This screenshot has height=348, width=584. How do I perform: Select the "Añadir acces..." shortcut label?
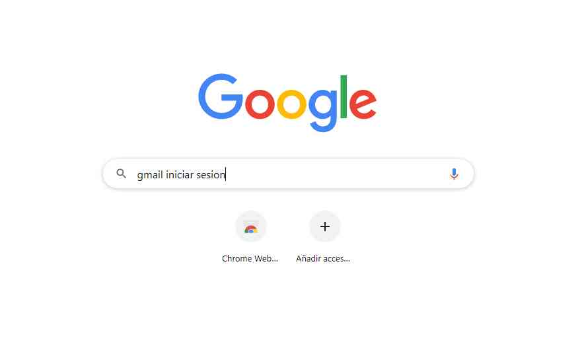point(323,258)
